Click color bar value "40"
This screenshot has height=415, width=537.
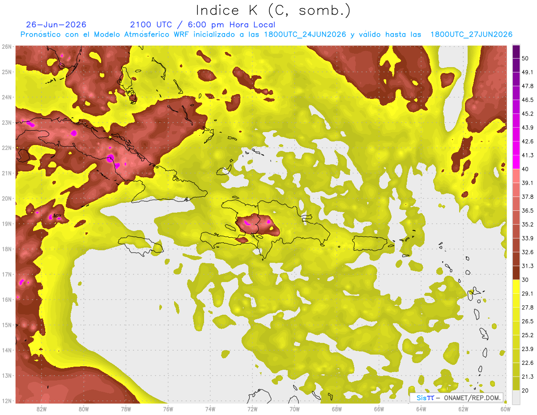tap(525, 169)
